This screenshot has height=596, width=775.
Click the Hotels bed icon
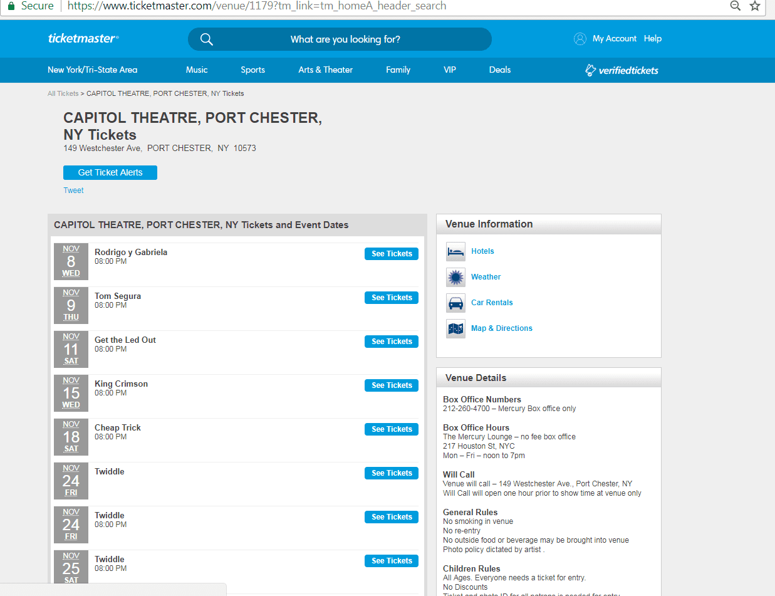[455, 251]
